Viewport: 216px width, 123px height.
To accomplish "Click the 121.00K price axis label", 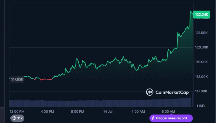I will (x=201, y=33).
